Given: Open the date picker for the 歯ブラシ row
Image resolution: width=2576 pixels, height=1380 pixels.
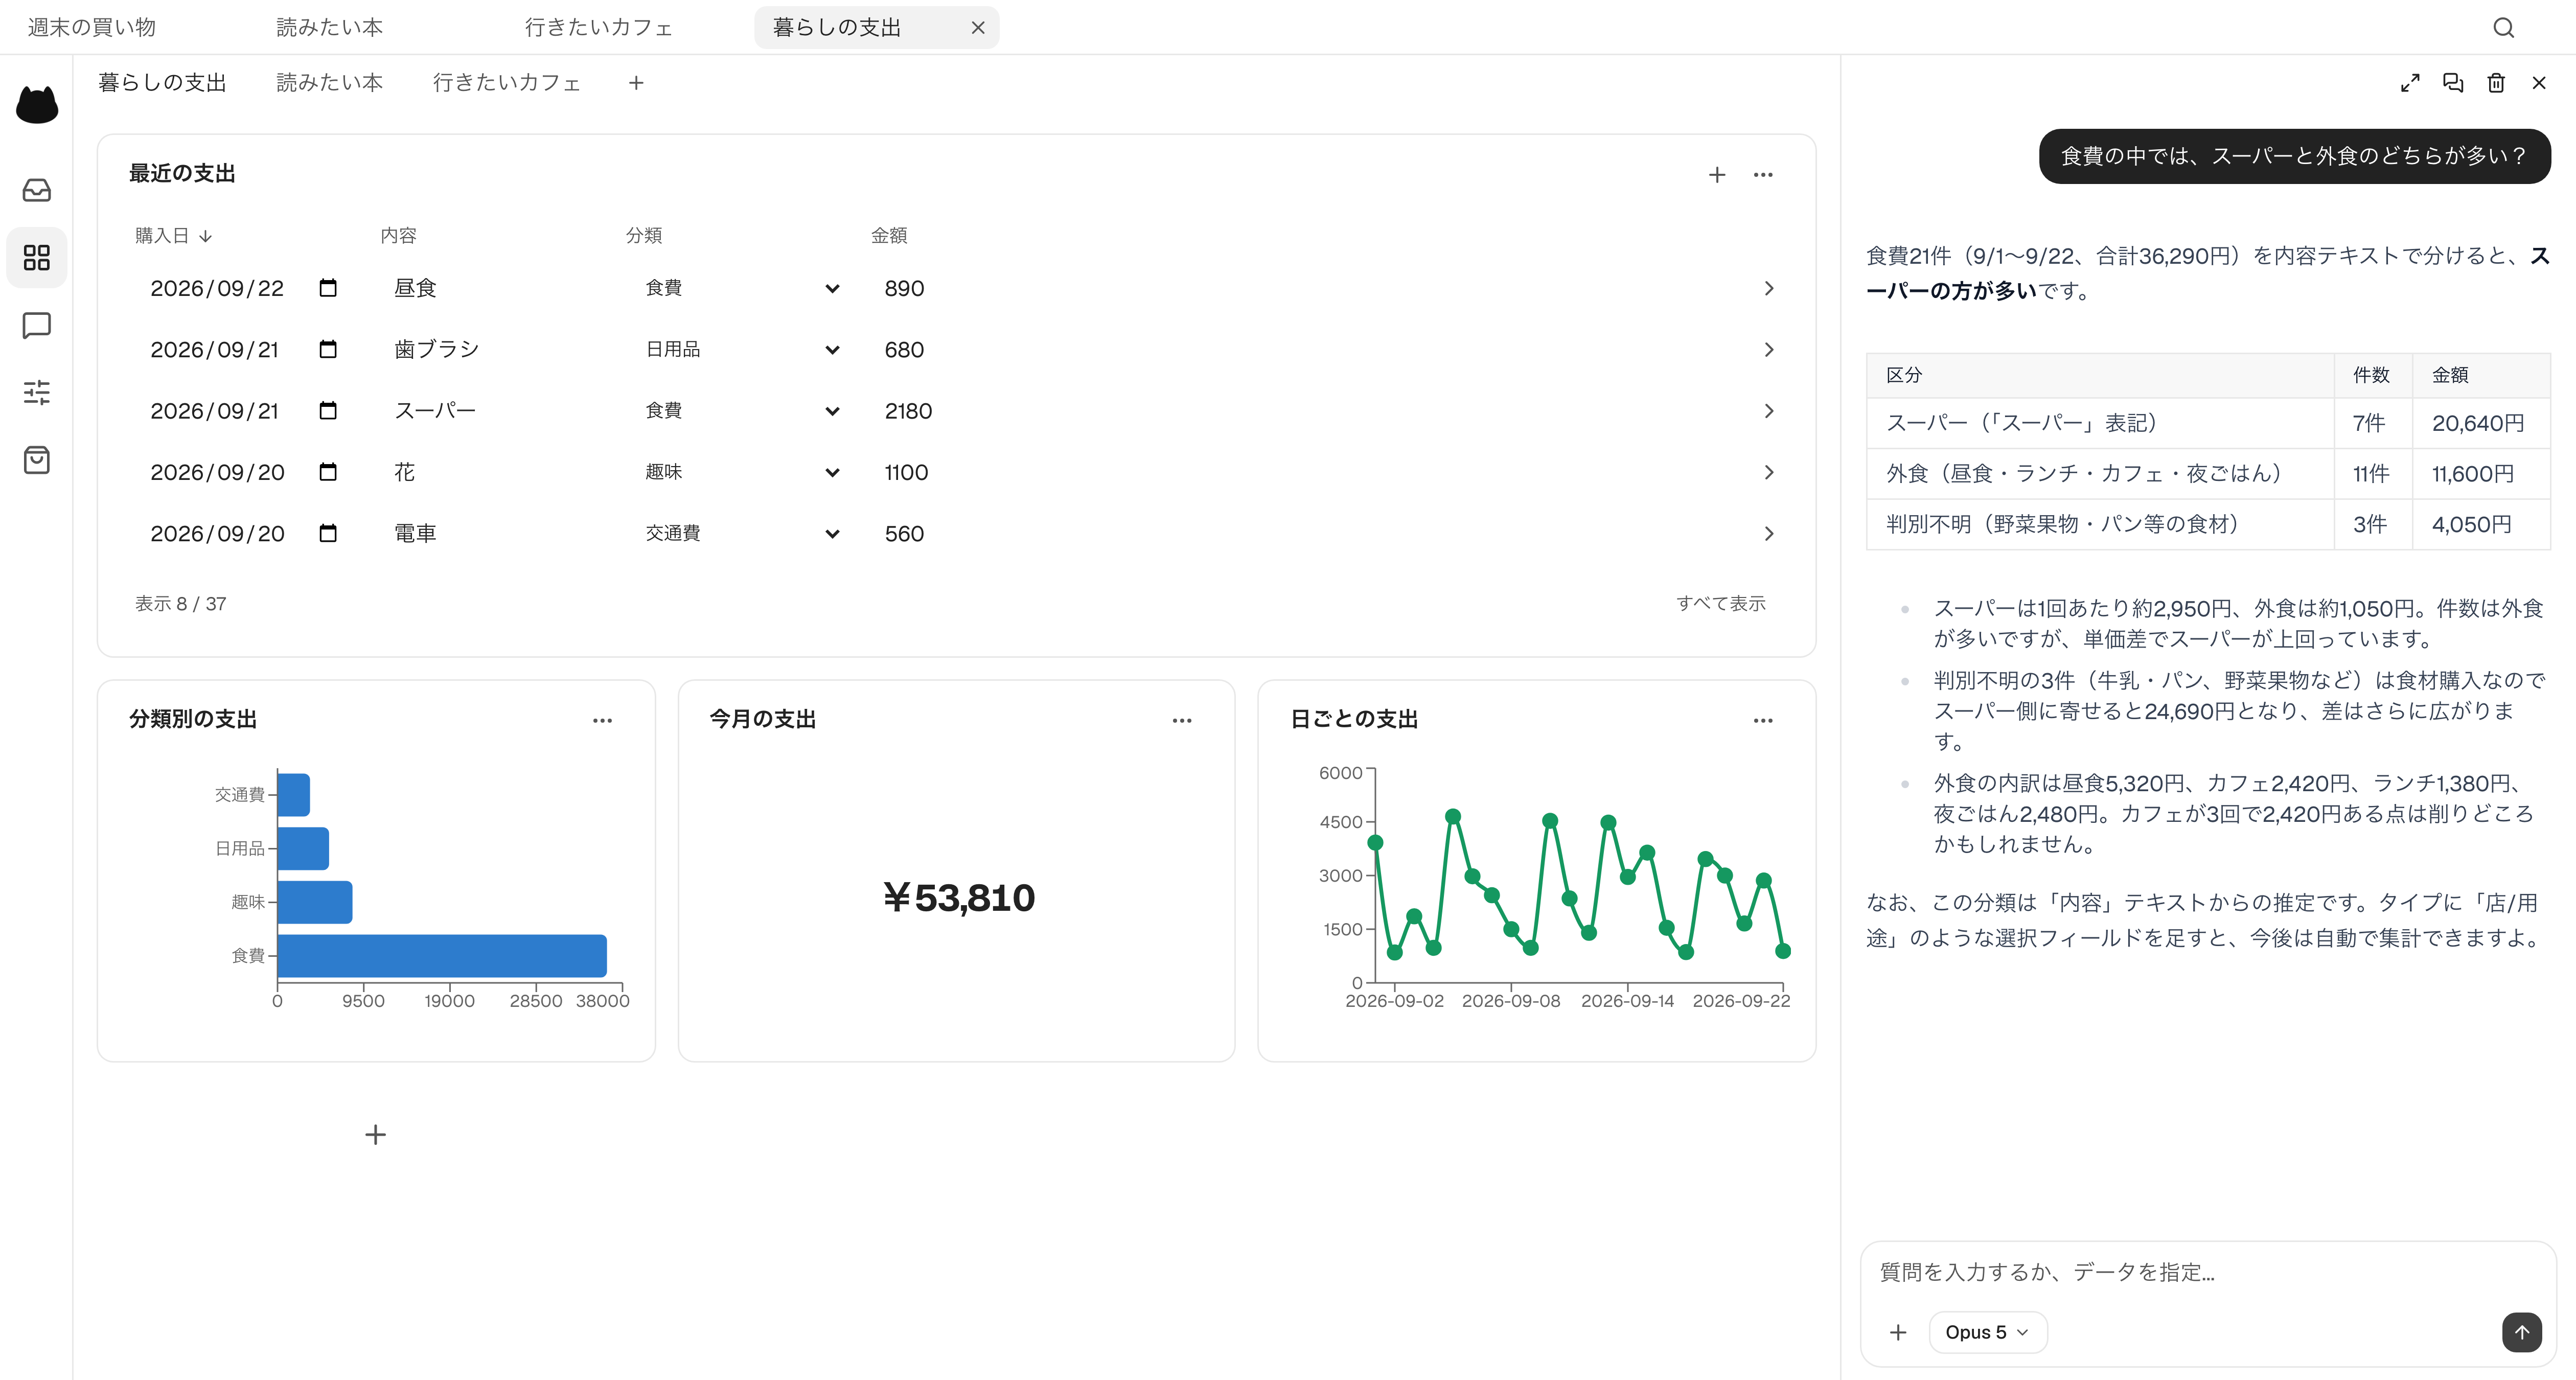Looking at the screenshot, I should point(328,349).
